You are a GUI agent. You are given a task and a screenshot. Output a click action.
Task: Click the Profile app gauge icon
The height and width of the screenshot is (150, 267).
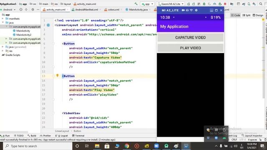[214, 4]
